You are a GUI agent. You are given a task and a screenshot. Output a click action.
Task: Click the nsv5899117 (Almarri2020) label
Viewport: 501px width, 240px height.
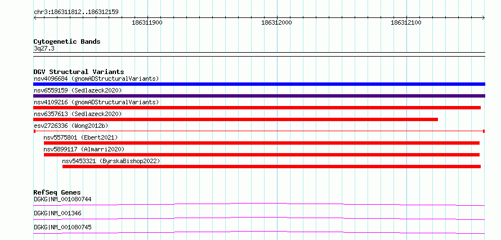(84, 149)
